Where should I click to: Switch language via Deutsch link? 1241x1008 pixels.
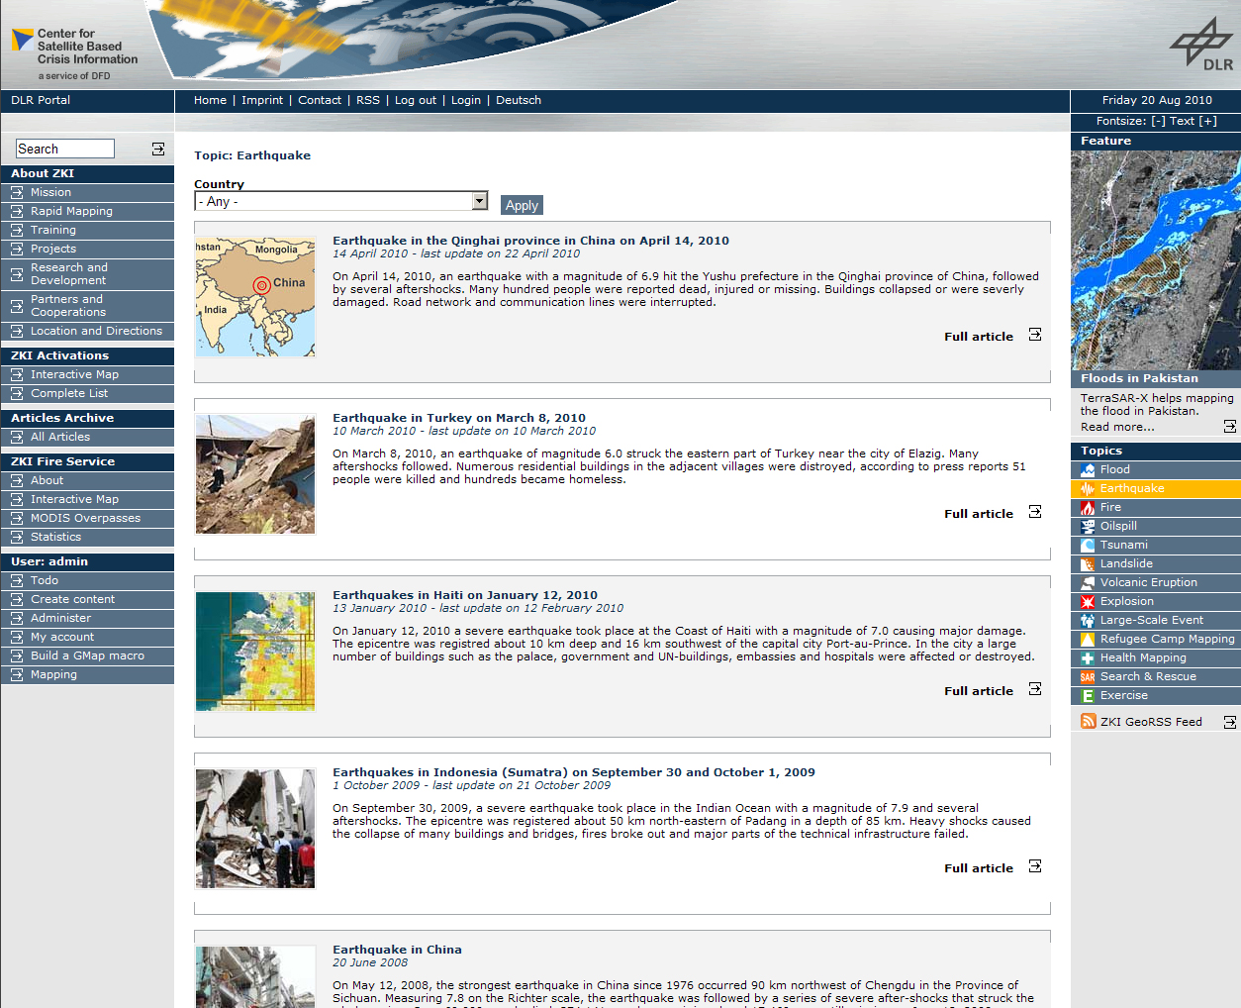518,101
